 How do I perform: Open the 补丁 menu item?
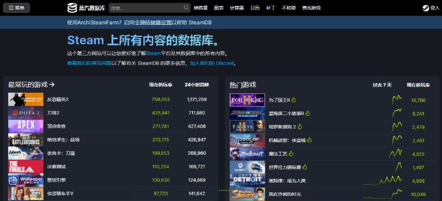pos(270,8)
